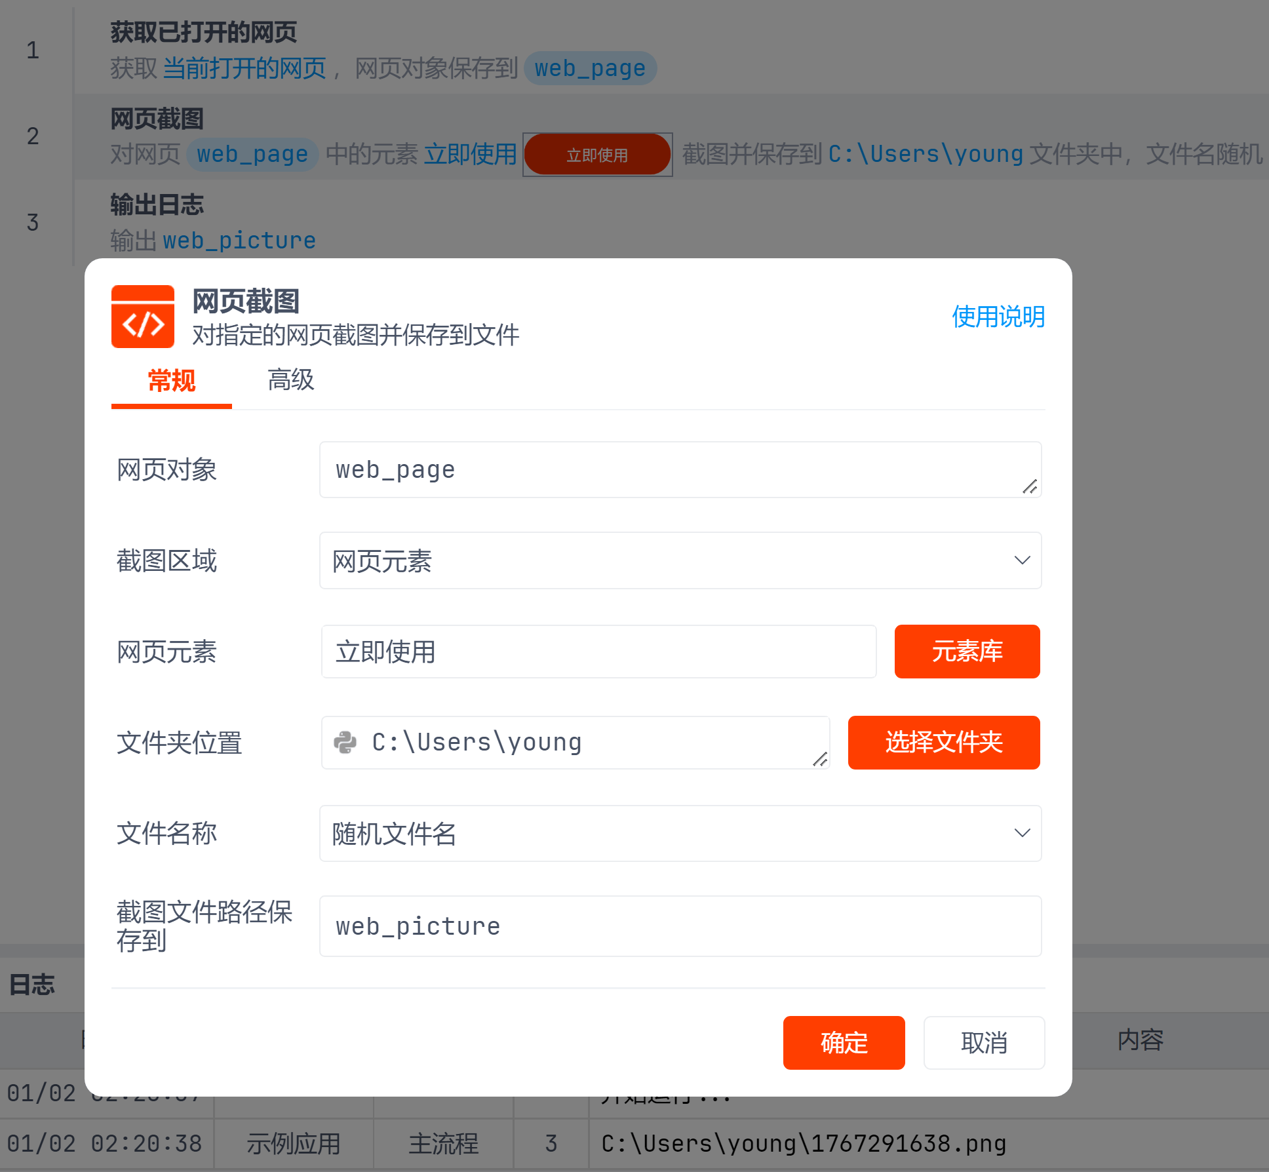Switch to the 高级 tab
Viewport: 1269px width, 1172px height.
coord(290,380)
